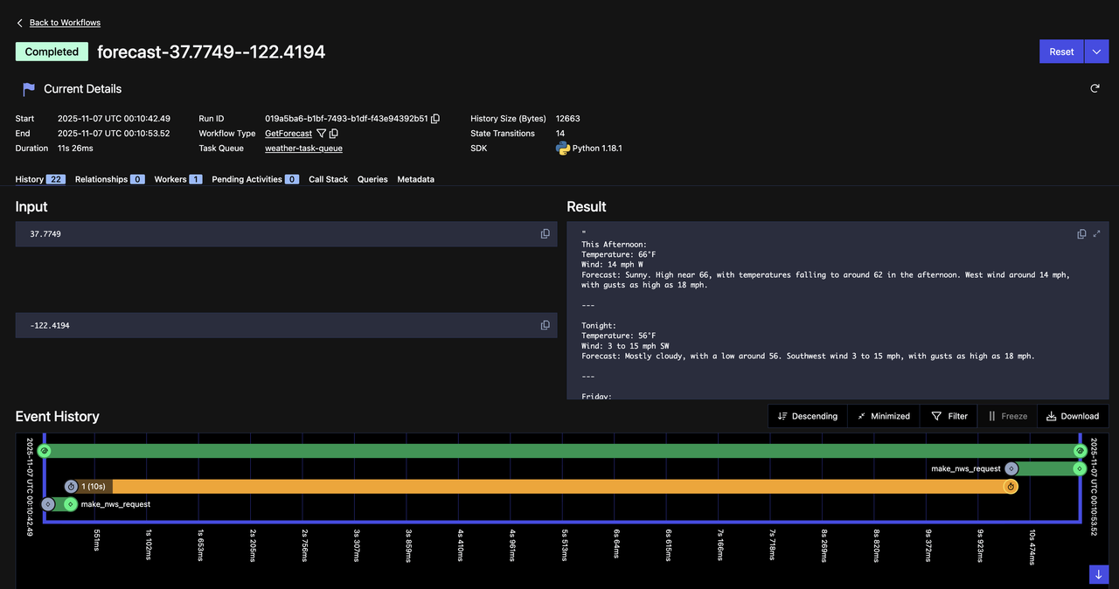This screenshot has height=589, width=1119.
Task: Copy the workflow Result text
Action: [x=1081, y=234]
